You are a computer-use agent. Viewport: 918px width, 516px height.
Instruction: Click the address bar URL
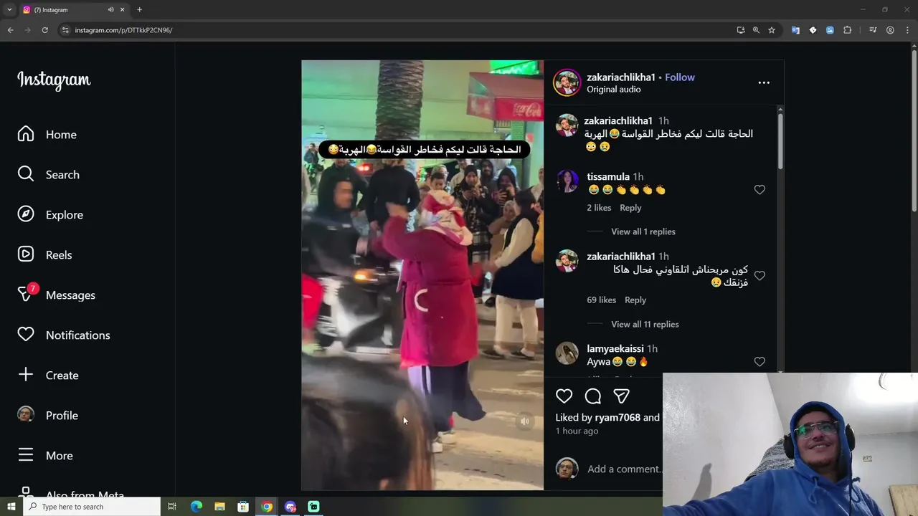(x=123, y=30)
